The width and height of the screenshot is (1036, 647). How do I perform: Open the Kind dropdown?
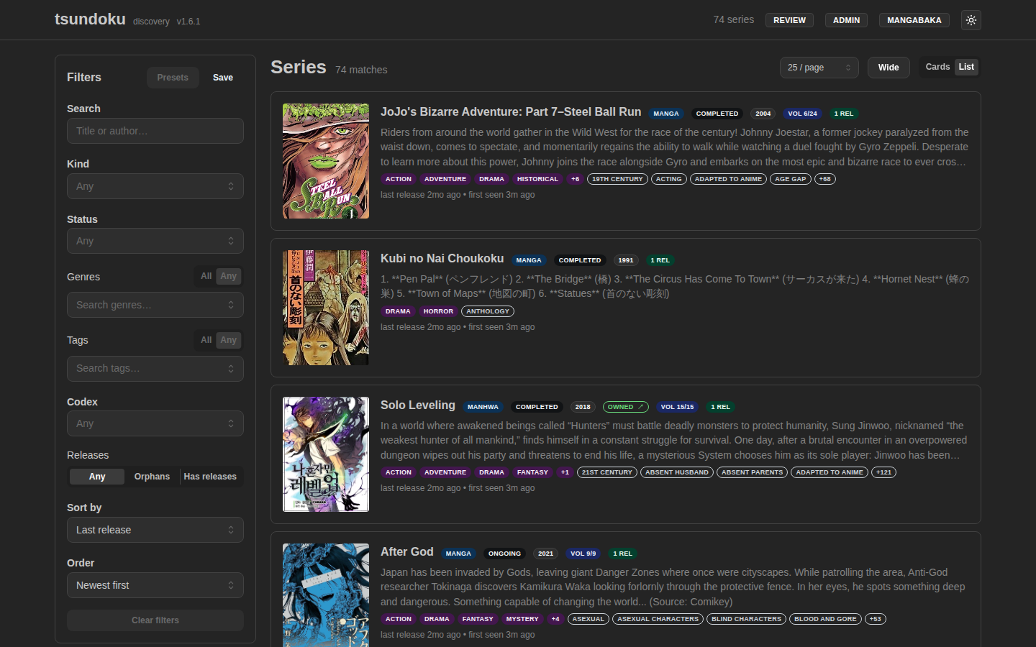pos(155,186)
